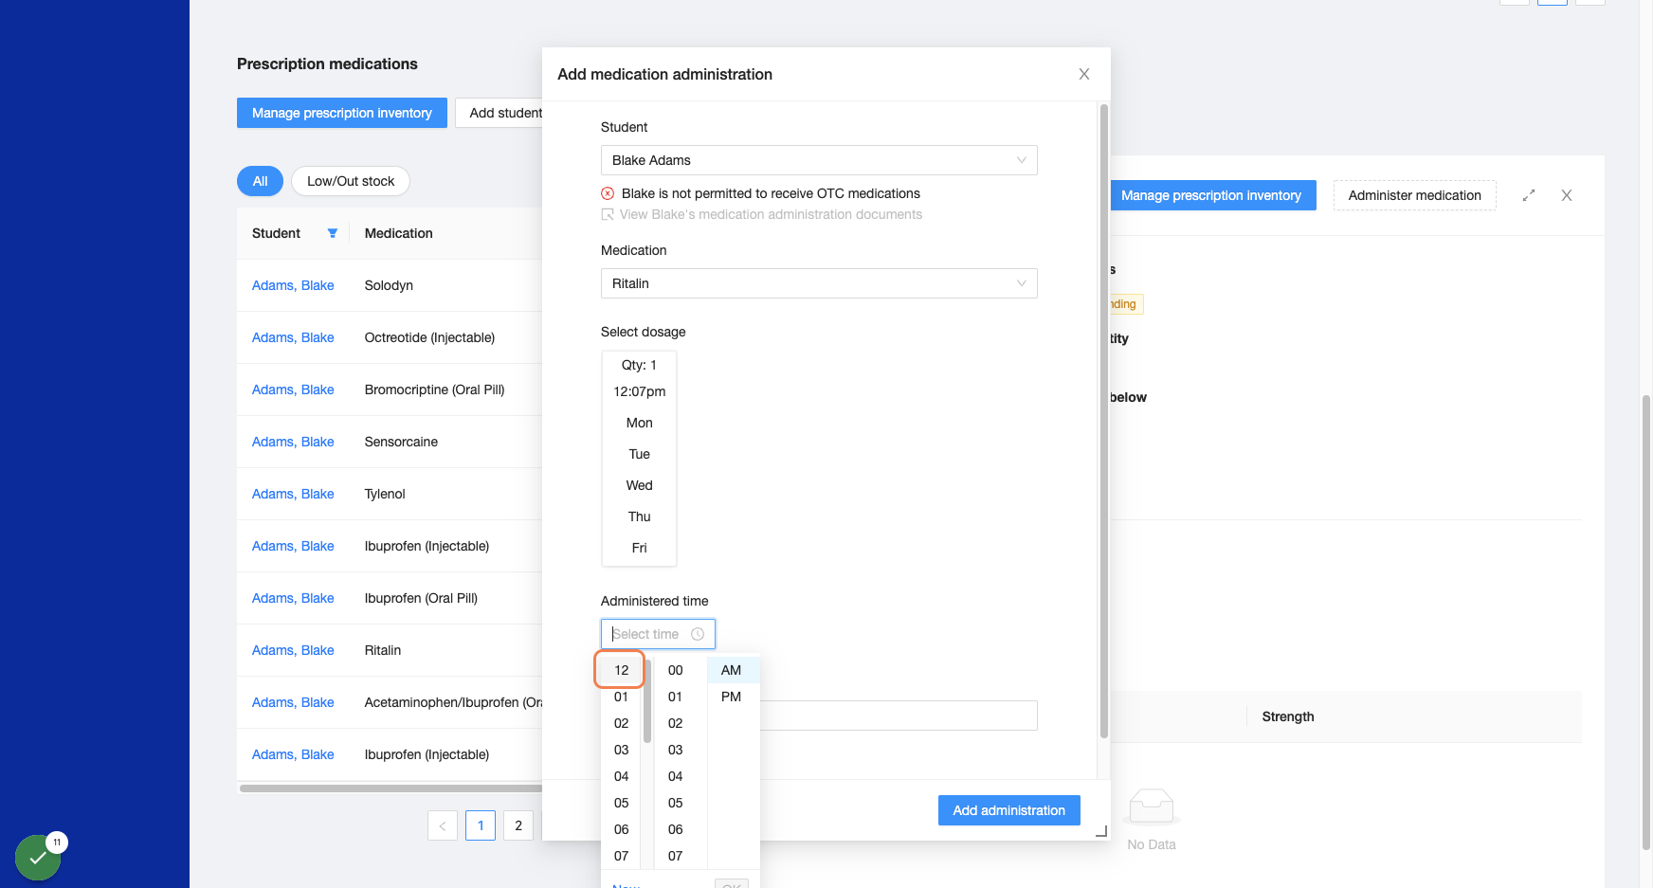Click the clock icon in time field
The width and height of the screenshot is (1653, 888).
(x=698, y=634)
